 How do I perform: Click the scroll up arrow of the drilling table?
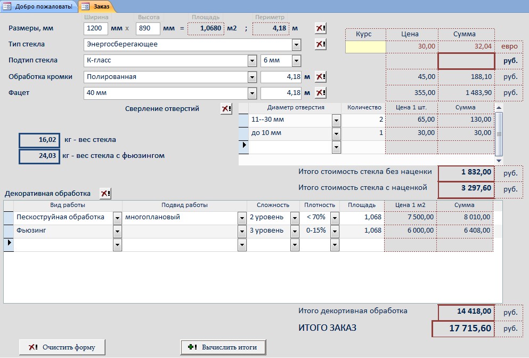(x=499, y=107)
